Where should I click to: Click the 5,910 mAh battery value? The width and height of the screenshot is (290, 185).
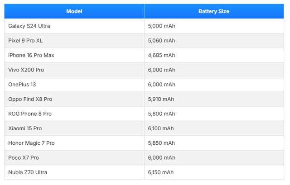161,99
